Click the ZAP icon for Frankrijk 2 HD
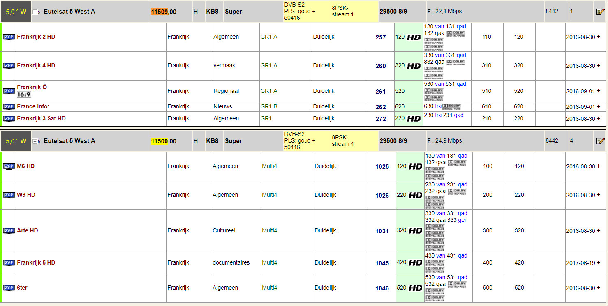 point(9,37)
